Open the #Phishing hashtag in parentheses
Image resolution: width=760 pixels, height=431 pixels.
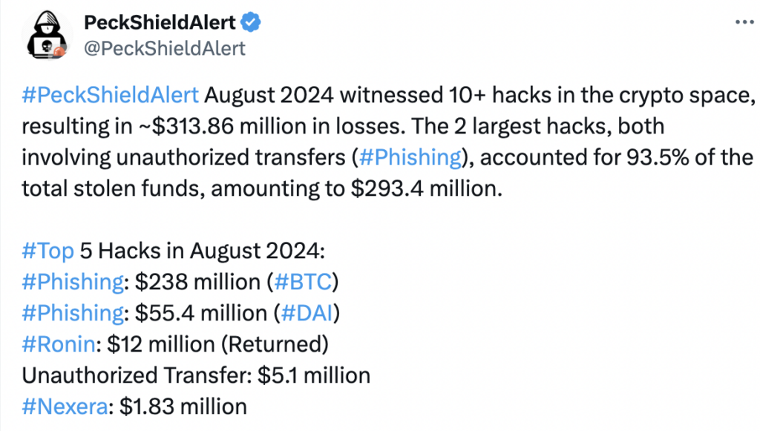pos(410,157)
